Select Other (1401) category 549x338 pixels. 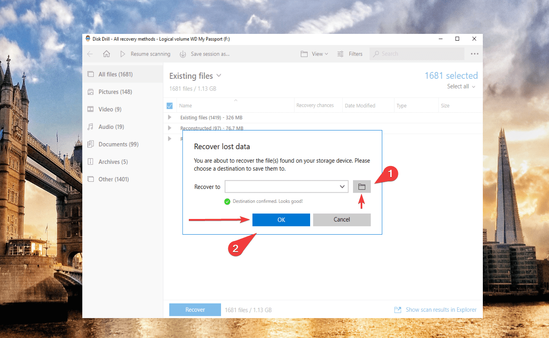pyautogui.click(x=123, y=179)
